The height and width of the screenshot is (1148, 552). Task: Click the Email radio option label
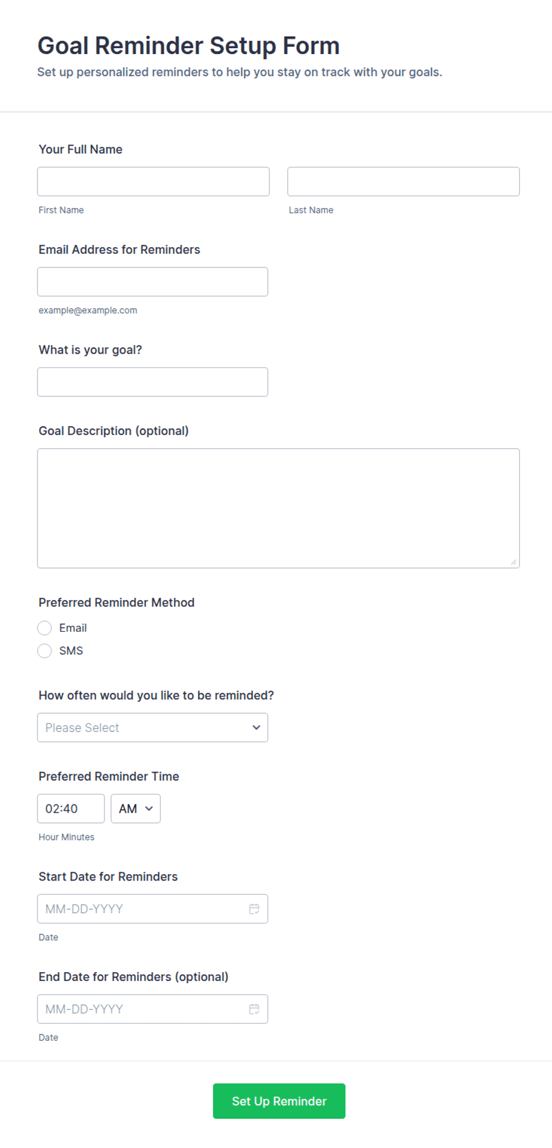click(73, 628)
